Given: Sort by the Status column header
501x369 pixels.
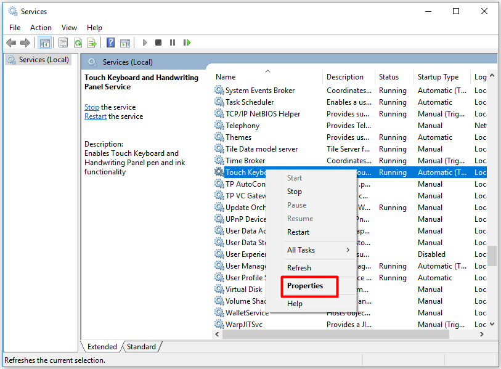Looking at the screenshot, I should click(394, 76).
